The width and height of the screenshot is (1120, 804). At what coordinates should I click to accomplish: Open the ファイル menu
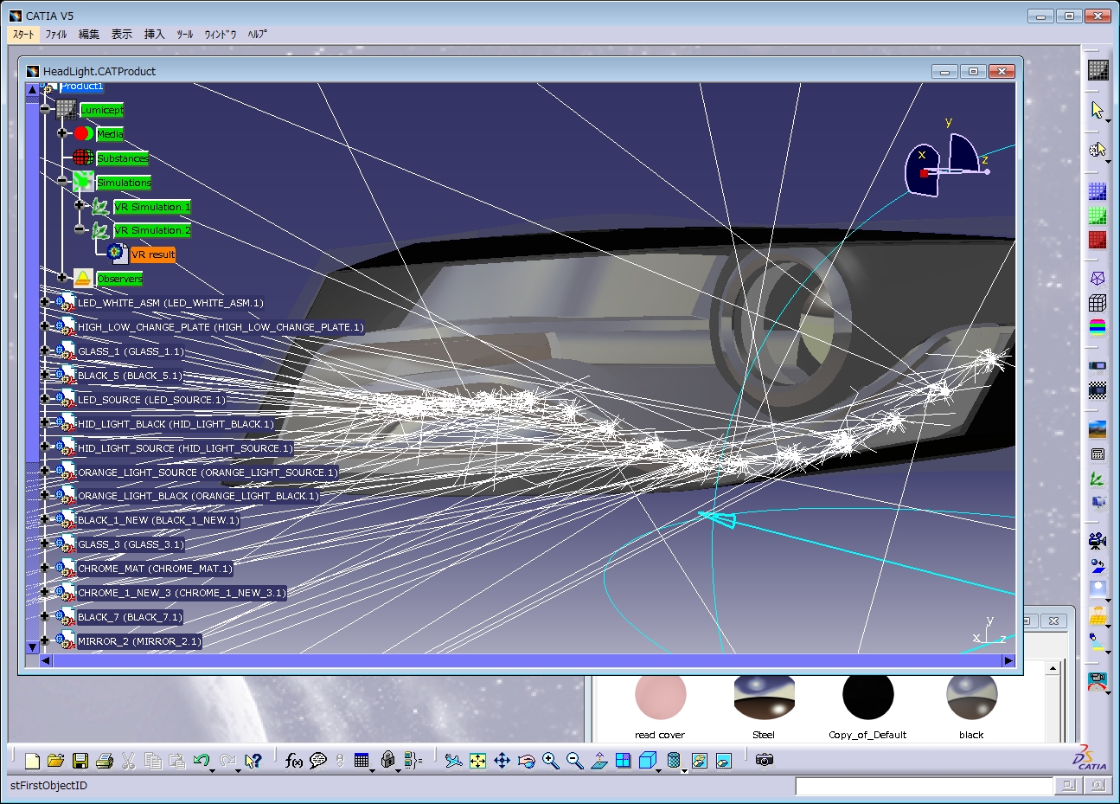click(x=56, y=35)
